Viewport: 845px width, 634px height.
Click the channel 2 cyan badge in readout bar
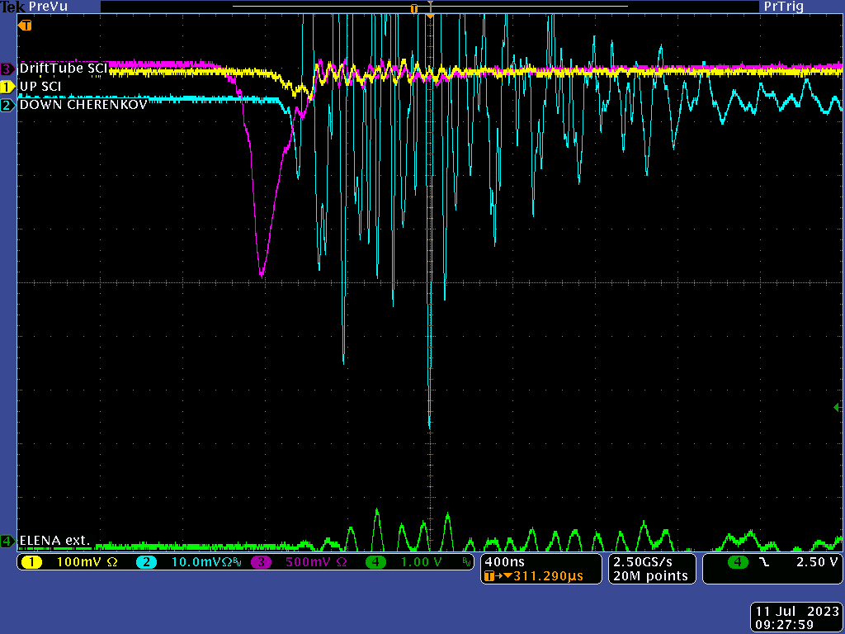tap(145, 562)
